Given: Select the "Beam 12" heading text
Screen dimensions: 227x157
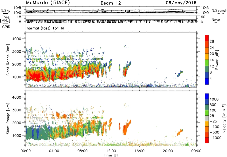Looking at the screenshot, I should point(111,3).
